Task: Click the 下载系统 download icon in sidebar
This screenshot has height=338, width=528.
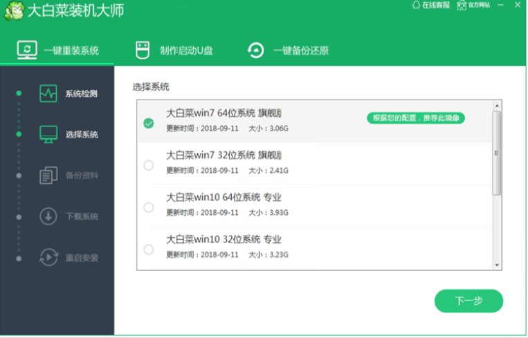Action: [x=48, y=216]
